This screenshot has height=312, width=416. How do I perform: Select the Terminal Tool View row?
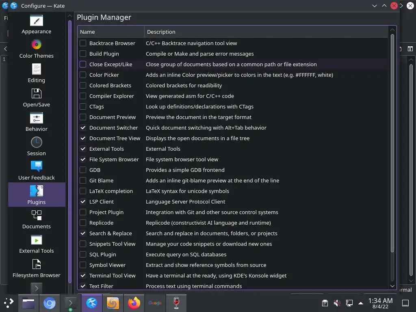pyautogui.click(x=233, y=276)
